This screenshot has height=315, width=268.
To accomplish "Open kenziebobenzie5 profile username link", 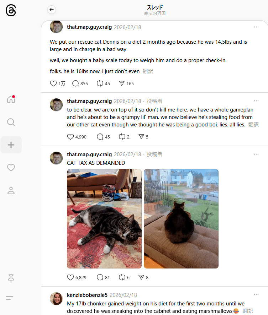I will pos(87,295).
